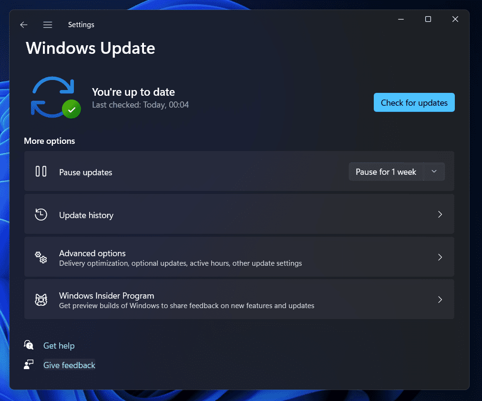Click the Settings title text
The width and height of the screenshot is (482, 401).
point(81,25)
